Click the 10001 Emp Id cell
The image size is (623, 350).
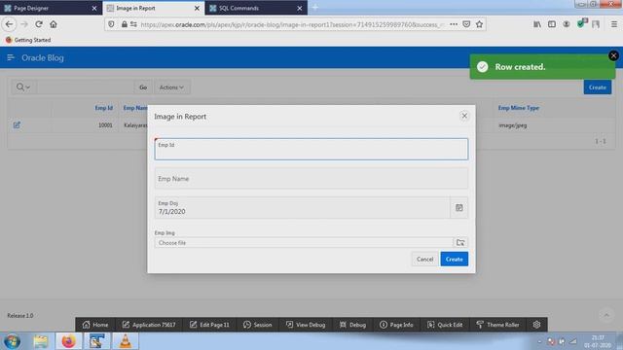pos(105,125)
